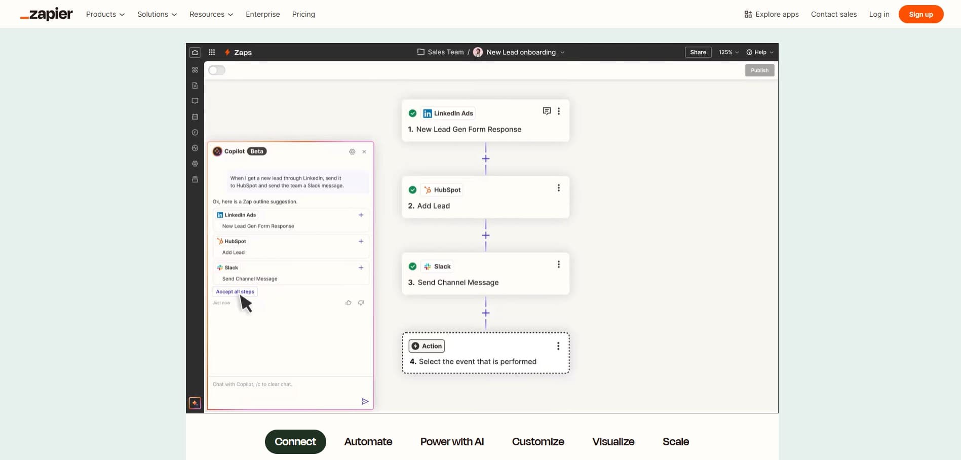
Task: Add LinkedIn Ads suggestion with plus icon
Action: [361, 215]
